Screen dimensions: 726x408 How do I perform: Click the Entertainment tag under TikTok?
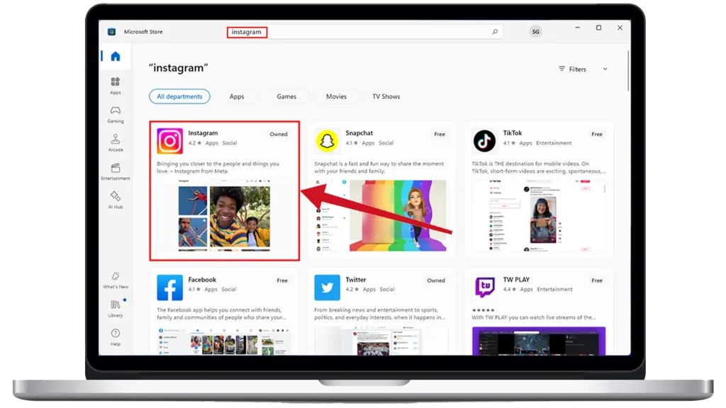(554, 143)
